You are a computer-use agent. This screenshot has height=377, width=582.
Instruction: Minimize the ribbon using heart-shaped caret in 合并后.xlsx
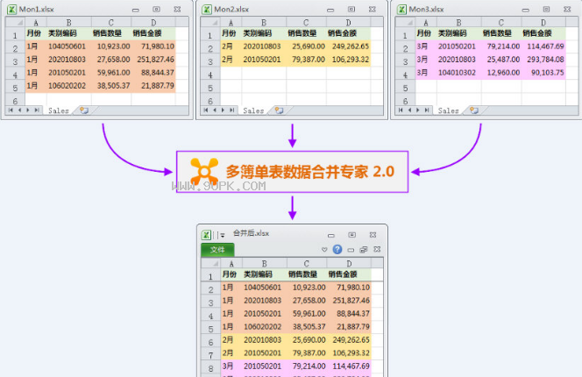pyautogui.click(x=324, y=250)
